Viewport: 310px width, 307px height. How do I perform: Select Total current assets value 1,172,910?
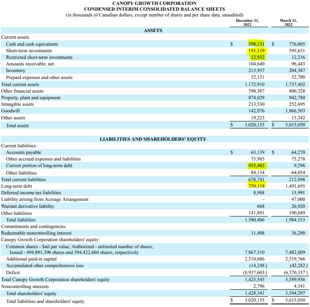254,84
